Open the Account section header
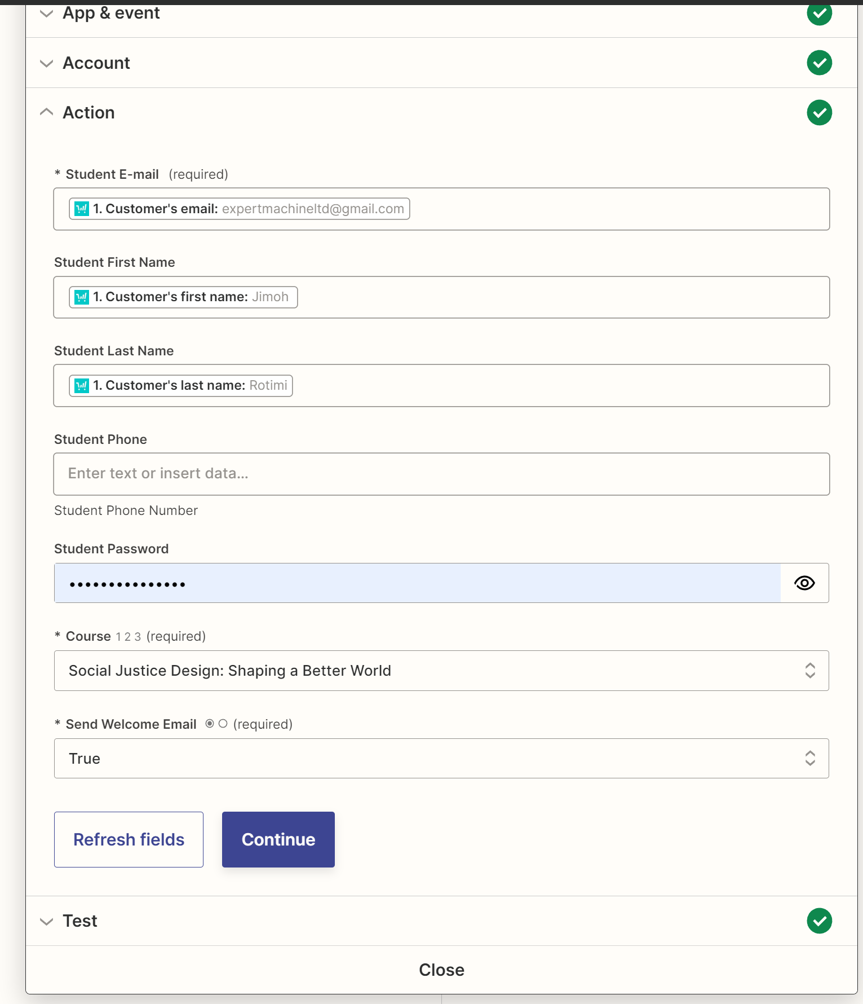Viewport: 863px width, 1004px height. [x=441, y=63]
